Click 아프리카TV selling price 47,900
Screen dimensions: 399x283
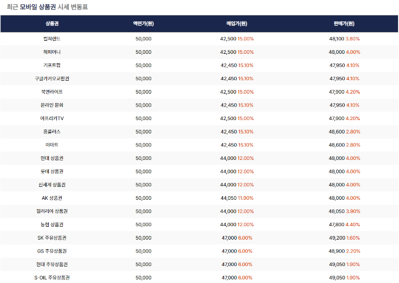(336, 119)
